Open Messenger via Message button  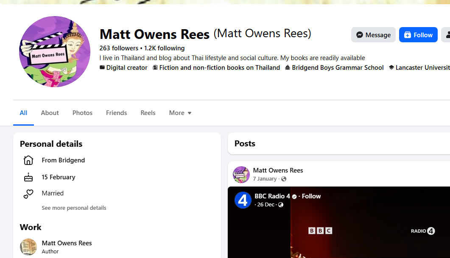(373, 35)
